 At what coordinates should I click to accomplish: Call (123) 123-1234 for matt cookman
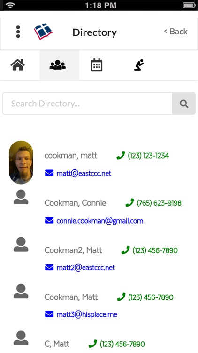click(x=148, y=156)
